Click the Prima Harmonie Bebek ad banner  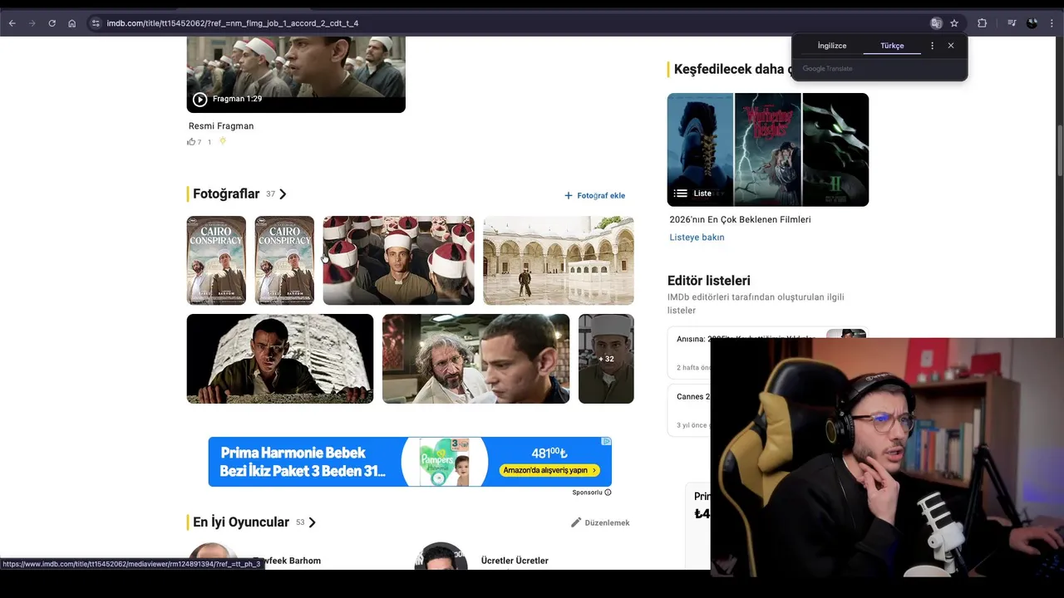click(410, 462)
